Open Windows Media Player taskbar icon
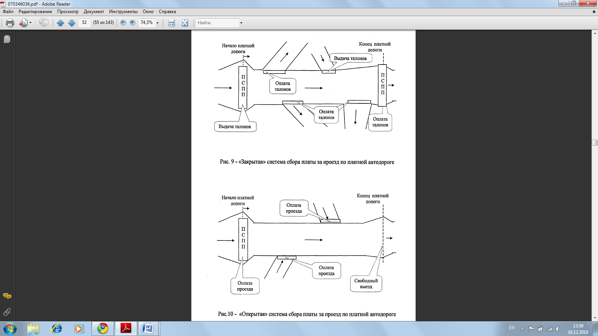The image size is (598, 336). 79,329
